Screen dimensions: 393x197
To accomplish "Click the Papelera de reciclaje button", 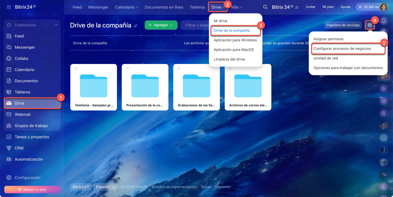I will 343,25.
